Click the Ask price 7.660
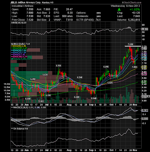Screen dimensions: 150x152 pyautogui.click(x=47, y=9)
